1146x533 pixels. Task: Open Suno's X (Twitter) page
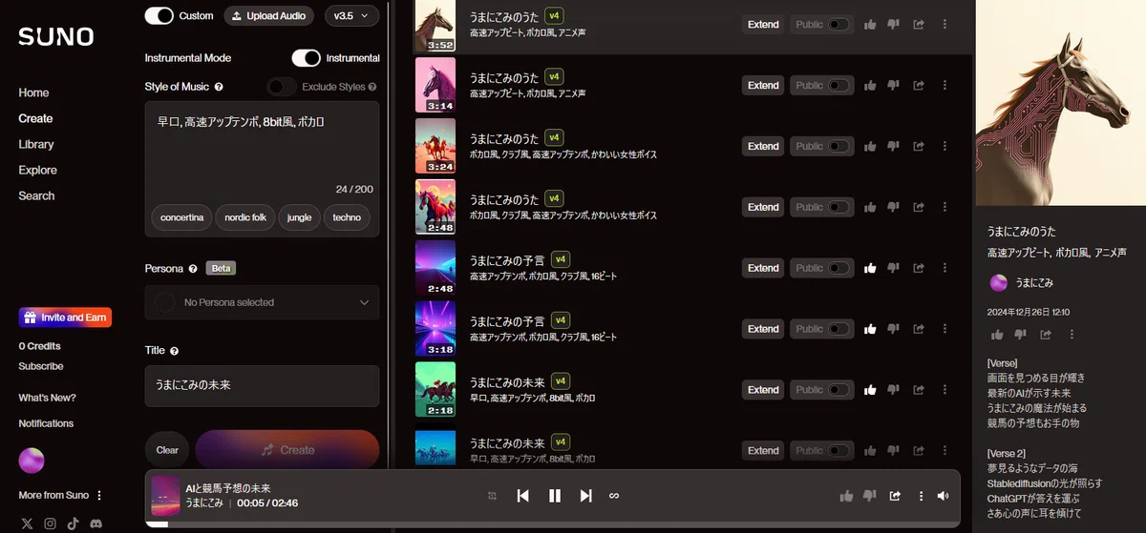[27, 523]
